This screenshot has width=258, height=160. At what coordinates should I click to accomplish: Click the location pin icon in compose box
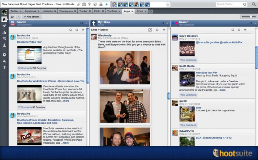pyautogui.click(x=89, y=4)
